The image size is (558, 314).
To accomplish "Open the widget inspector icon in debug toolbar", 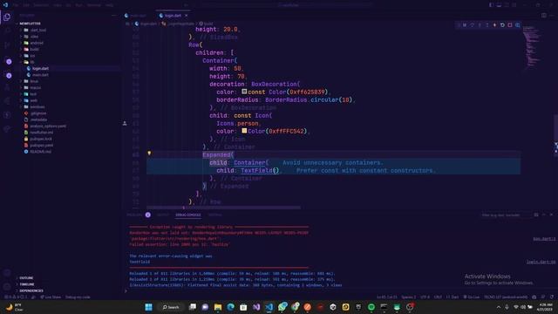I will click(x=517, y=25).
